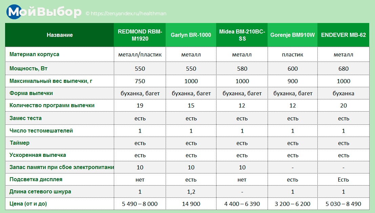
Task: Click the 1,2 cord length for Garlyn
Action: [x=191, y=192]
